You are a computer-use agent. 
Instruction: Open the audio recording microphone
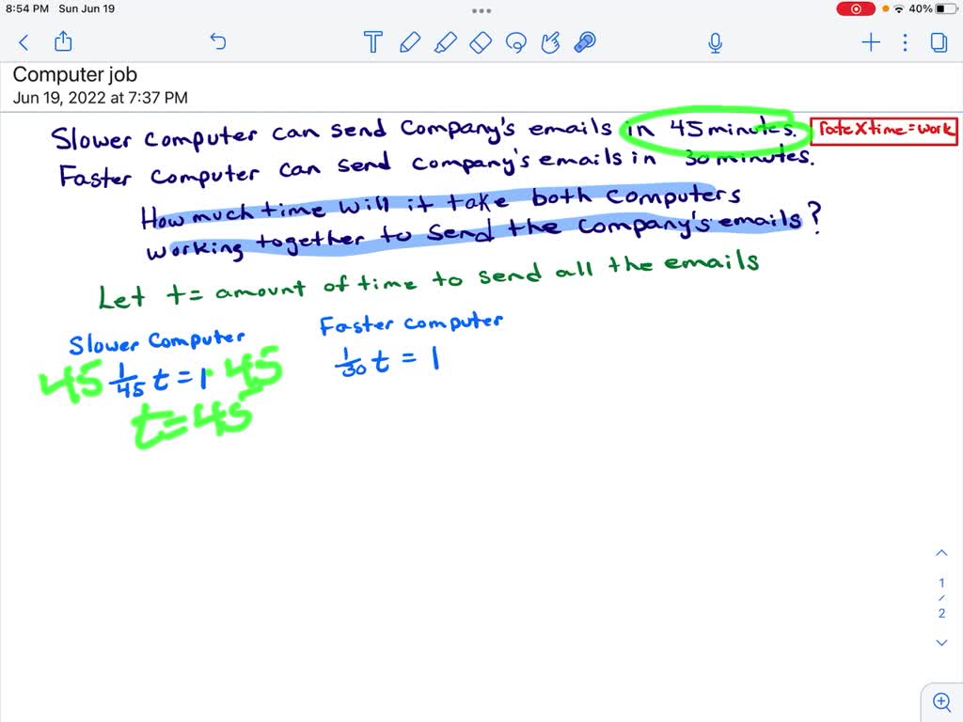(x=715, y=42)
